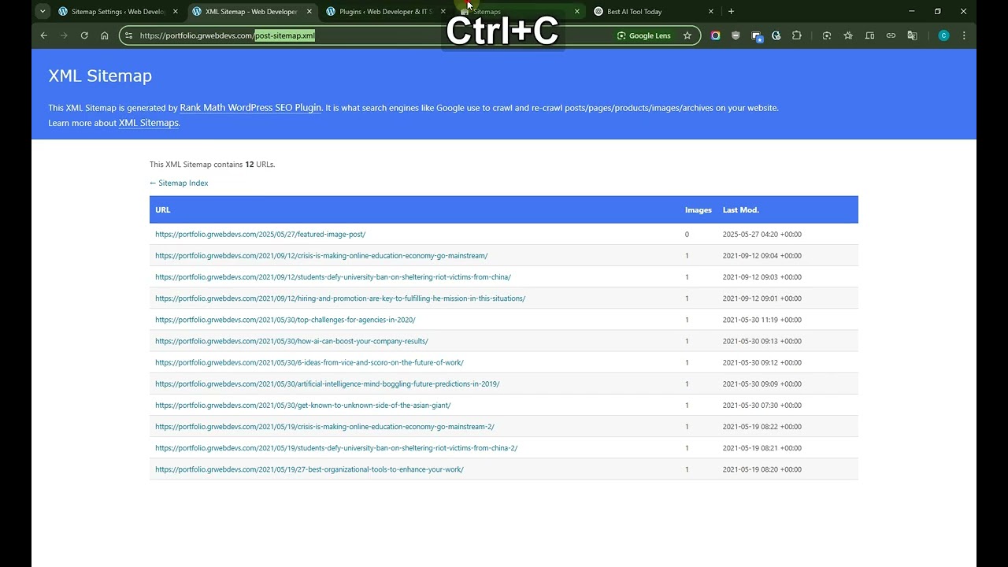Open the browser home page

pos(105,35)
